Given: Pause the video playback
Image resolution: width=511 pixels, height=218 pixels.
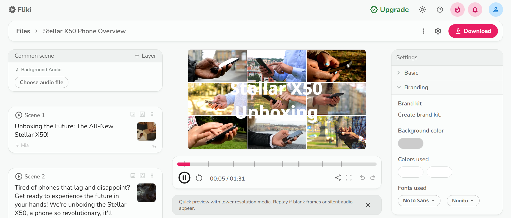Looking at the screenshot, I should pyautogui.click(x=184, y=178).
